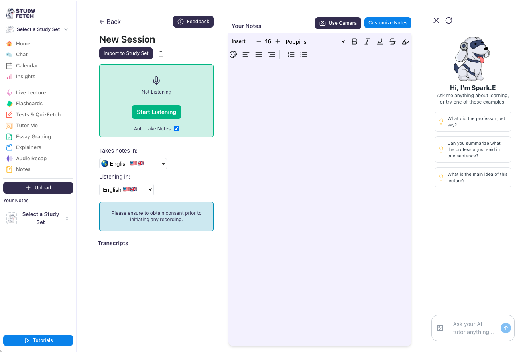Open Essay Grading
The height and width of the screenshot is (352, 527).
(x=33, y=136)
